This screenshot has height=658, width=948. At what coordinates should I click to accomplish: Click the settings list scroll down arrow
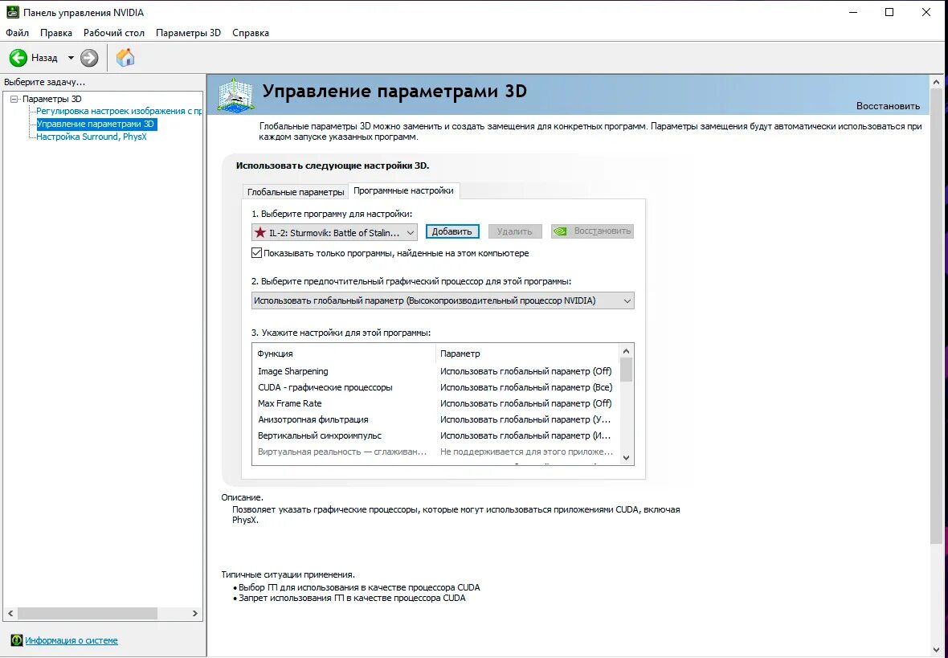[626, 458]
